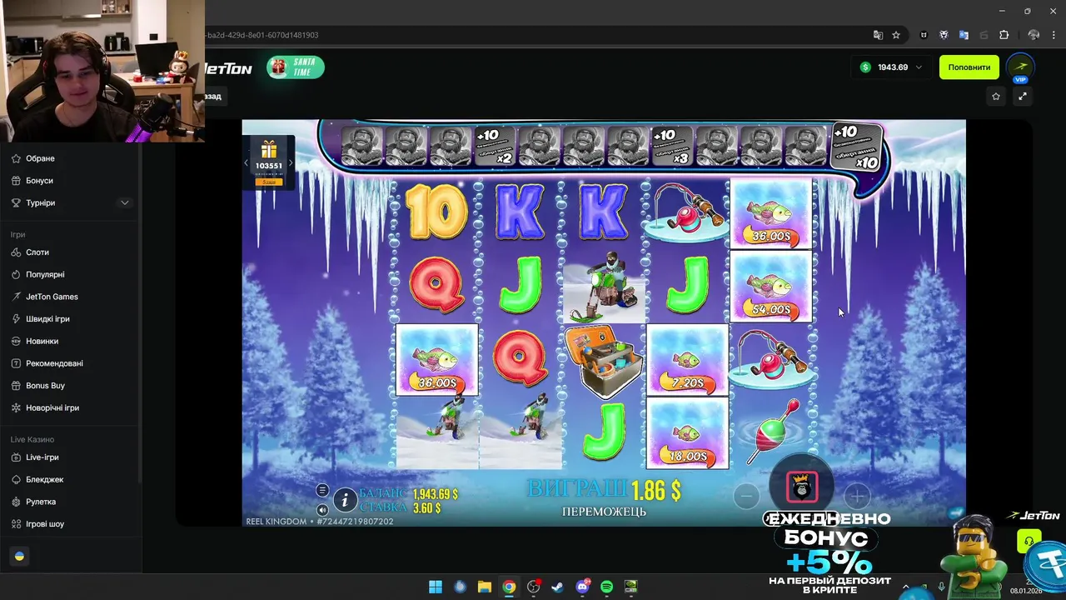Open Новинки category
The image size is (1066, 600).
(42, 341)
